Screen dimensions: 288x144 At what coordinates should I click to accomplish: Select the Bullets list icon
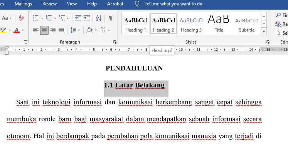35,18
